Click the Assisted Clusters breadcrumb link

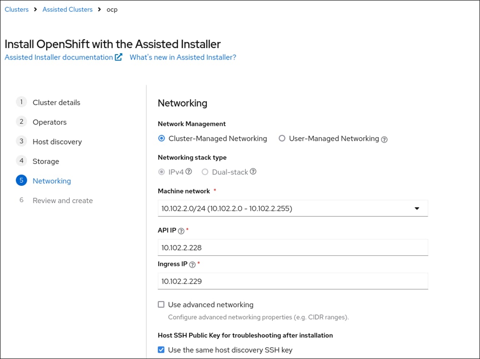point(67,9)
